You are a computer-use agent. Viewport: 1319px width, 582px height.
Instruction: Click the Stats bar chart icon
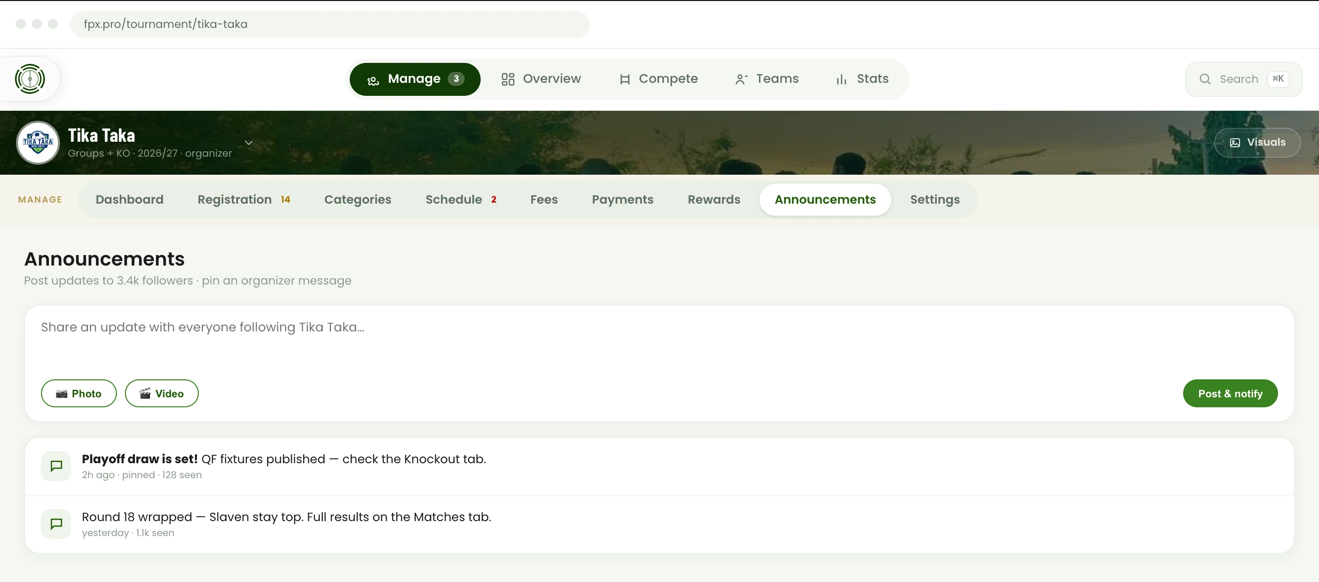[x=841, y=79]
